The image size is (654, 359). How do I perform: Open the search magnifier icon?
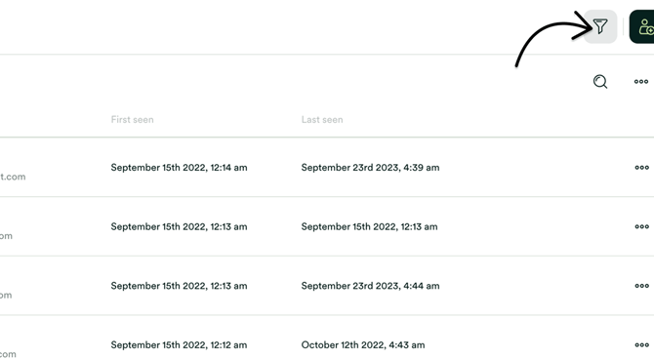(599, 82)
